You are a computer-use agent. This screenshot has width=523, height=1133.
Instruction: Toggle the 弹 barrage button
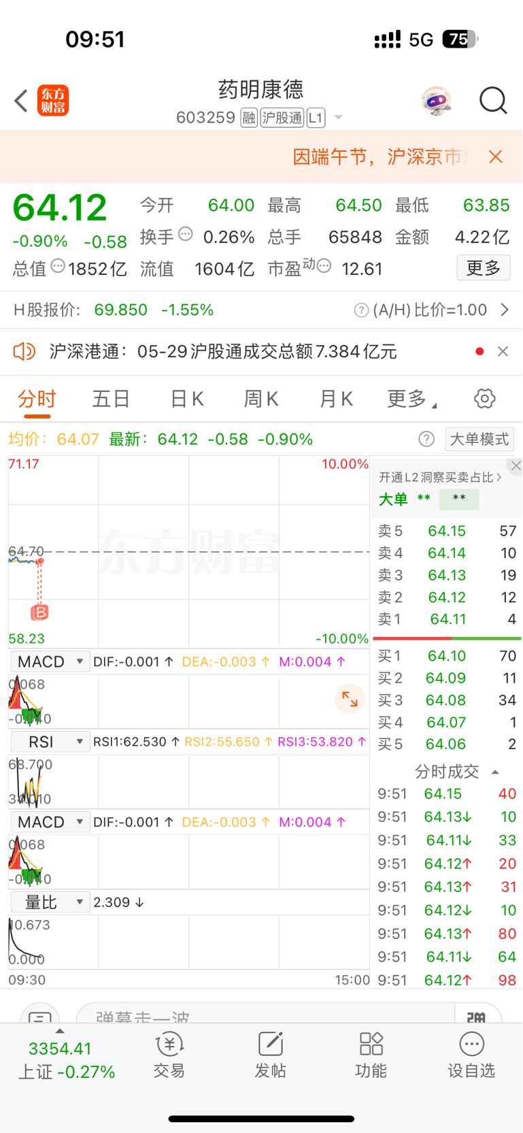tap(477, 1014)
